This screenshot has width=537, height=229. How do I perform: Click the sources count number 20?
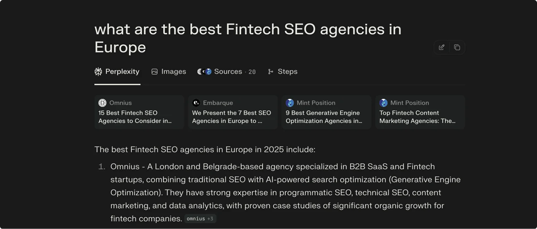(x=252, y=72)
